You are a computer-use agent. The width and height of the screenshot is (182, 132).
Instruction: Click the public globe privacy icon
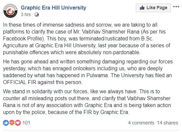(x=37, y=15)
